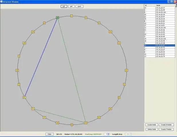Viewport: 177px width, 137px height.
Task: Click node 14 on the ring
Action: (126, 70)
